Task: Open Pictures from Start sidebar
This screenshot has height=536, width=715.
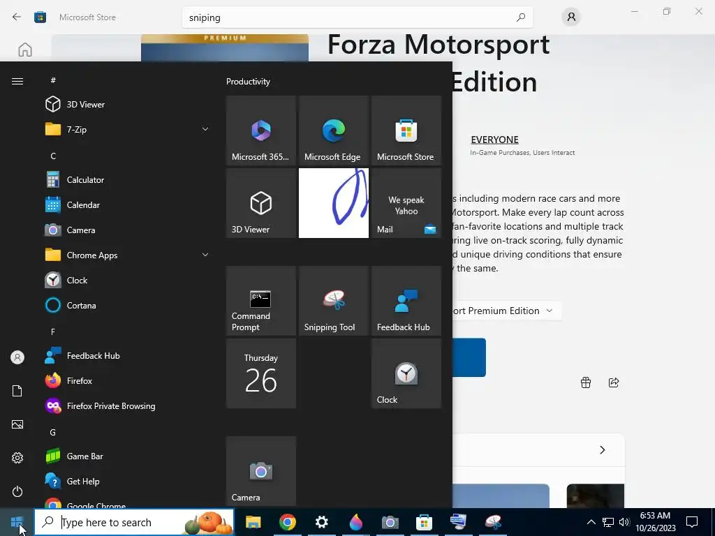Action: coord(17,424)
